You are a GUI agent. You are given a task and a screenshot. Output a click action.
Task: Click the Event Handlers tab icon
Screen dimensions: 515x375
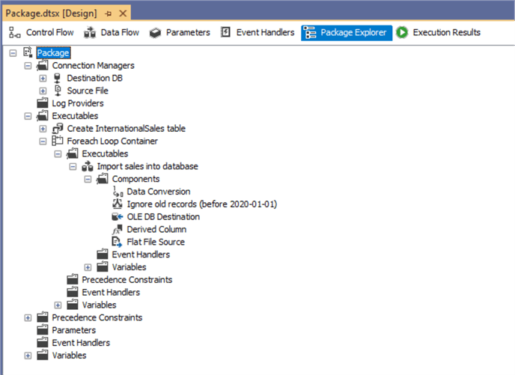[225, 32]
